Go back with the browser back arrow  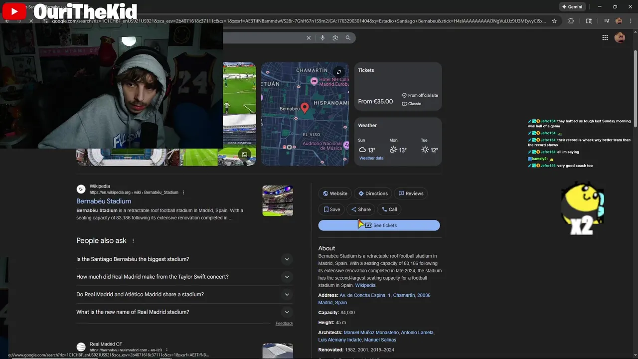(7, 21)
